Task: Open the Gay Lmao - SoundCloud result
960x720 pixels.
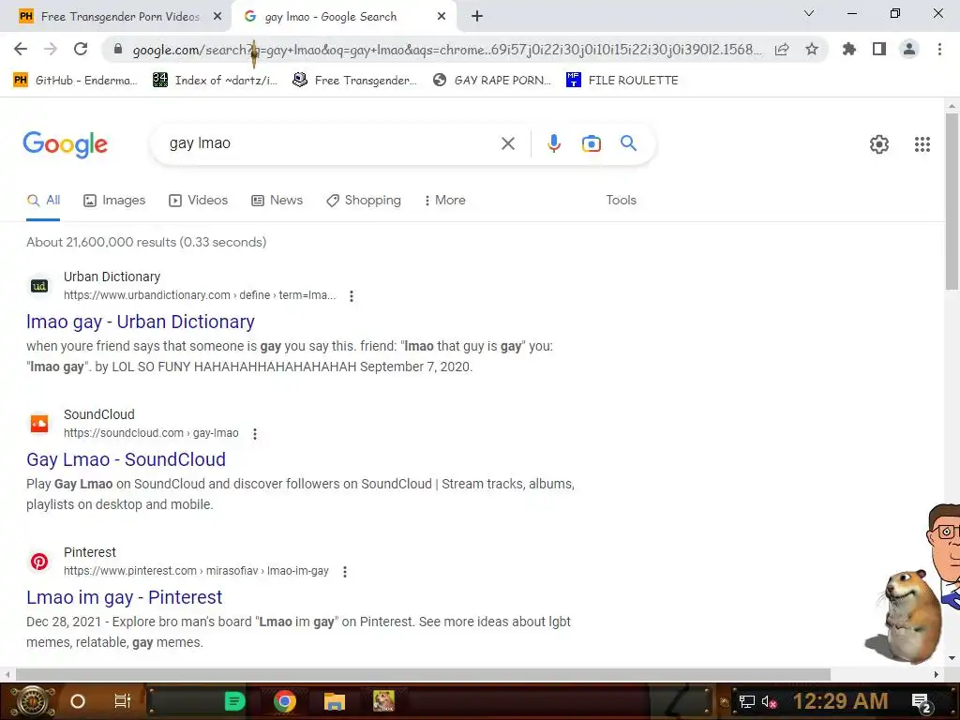Action: 127,459
